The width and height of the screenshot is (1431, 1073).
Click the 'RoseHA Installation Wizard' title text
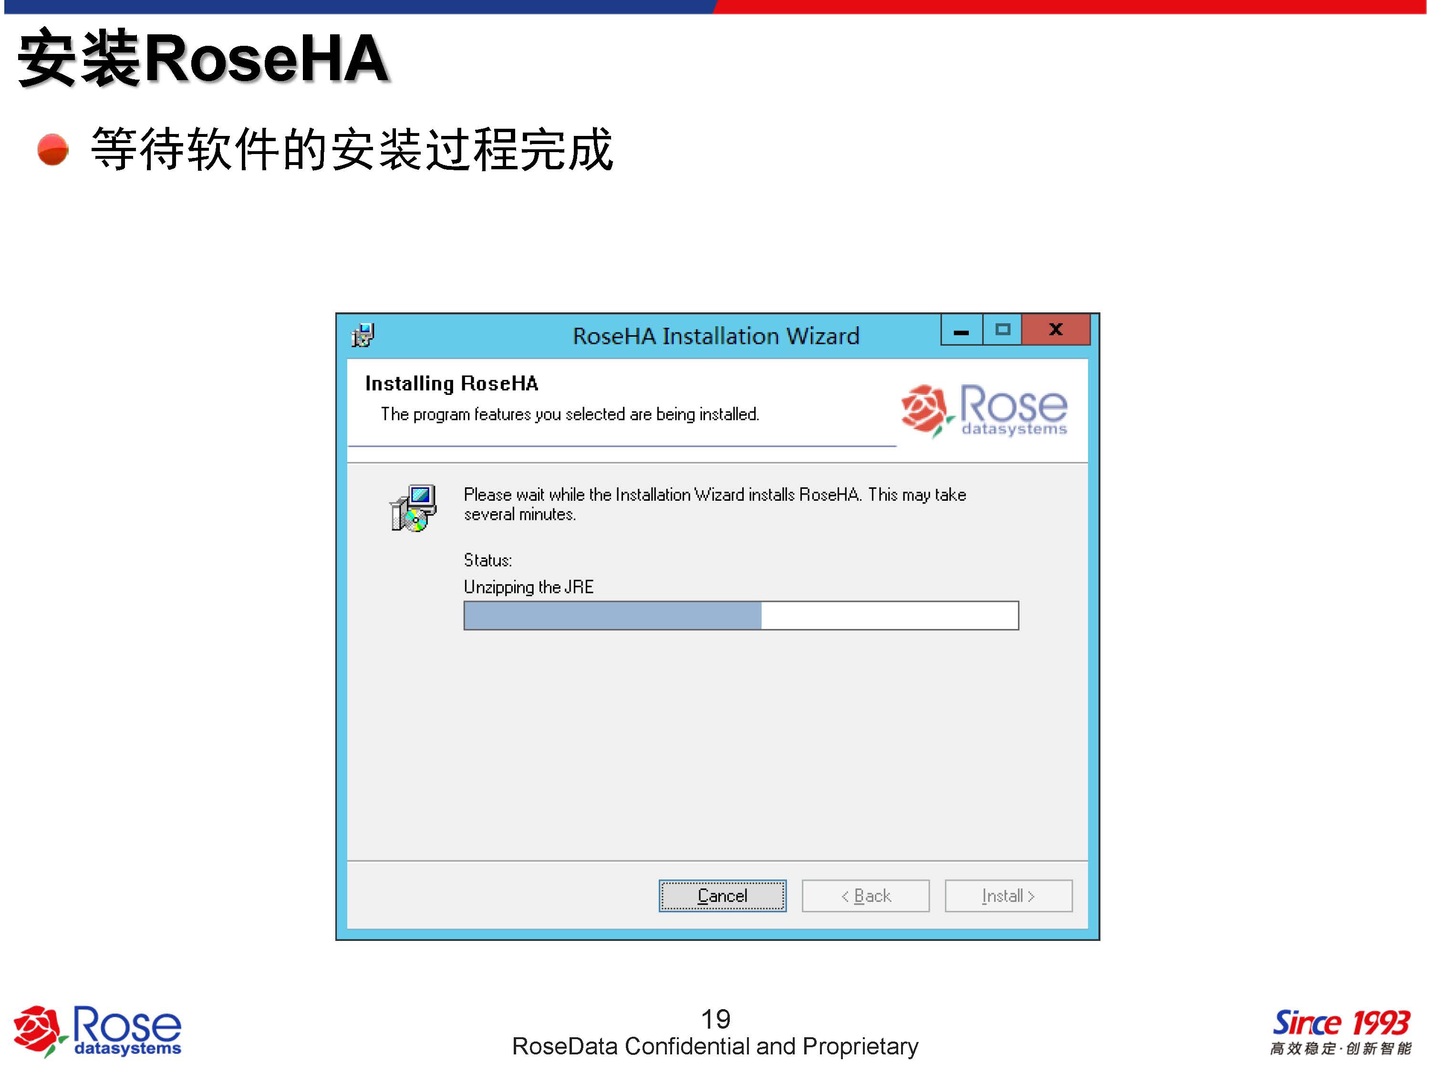pyautogui.click(x=716, y=336)
